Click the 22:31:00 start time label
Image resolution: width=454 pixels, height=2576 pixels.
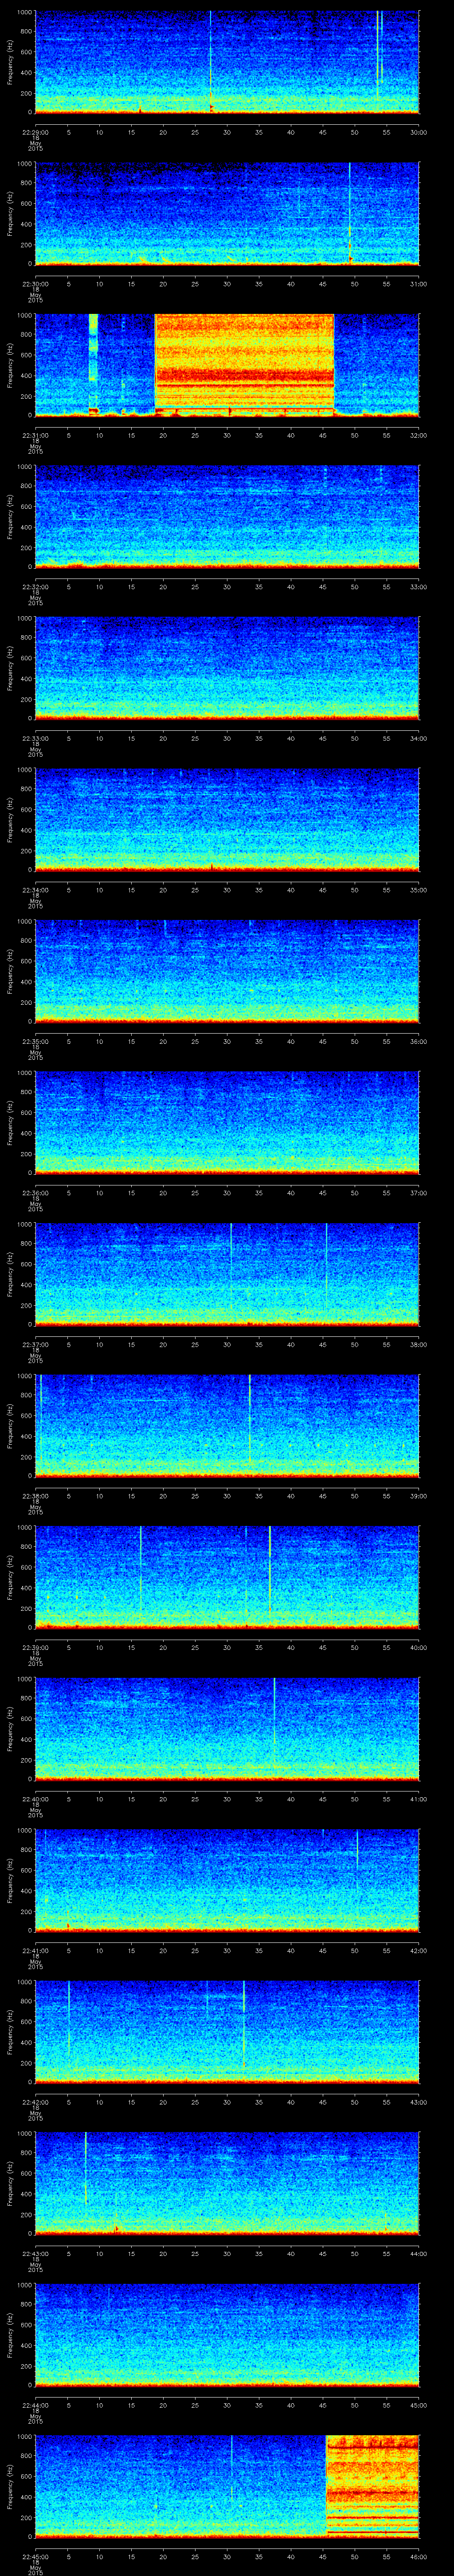coord(35,435)
